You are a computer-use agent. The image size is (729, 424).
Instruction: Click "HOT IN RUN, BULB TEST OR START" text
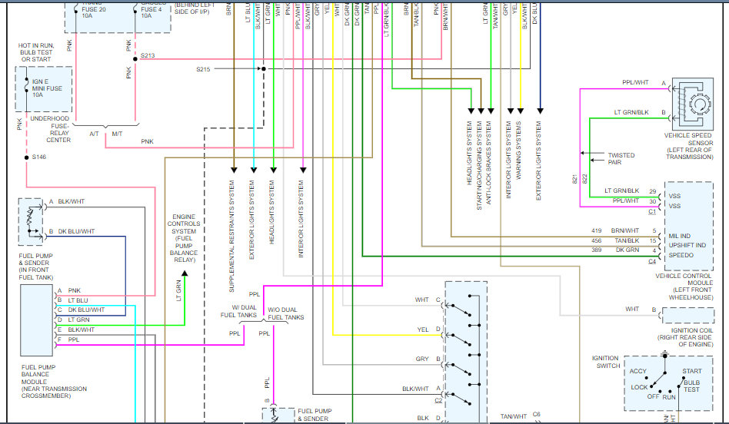(x=36, y=52)
